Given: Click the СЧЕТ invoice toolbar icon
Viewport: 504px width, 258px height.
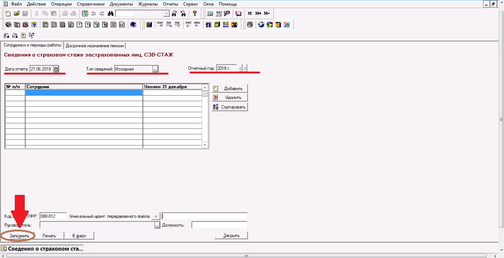Looking at the screenshot, I should (x=188, y=25).
